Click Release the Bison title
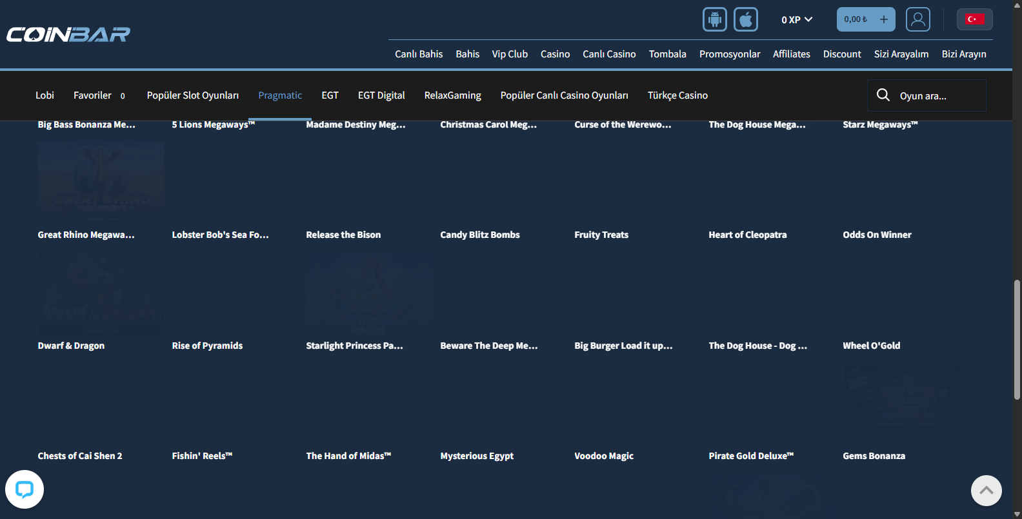Screen dimensions: 1022x519 344,235
